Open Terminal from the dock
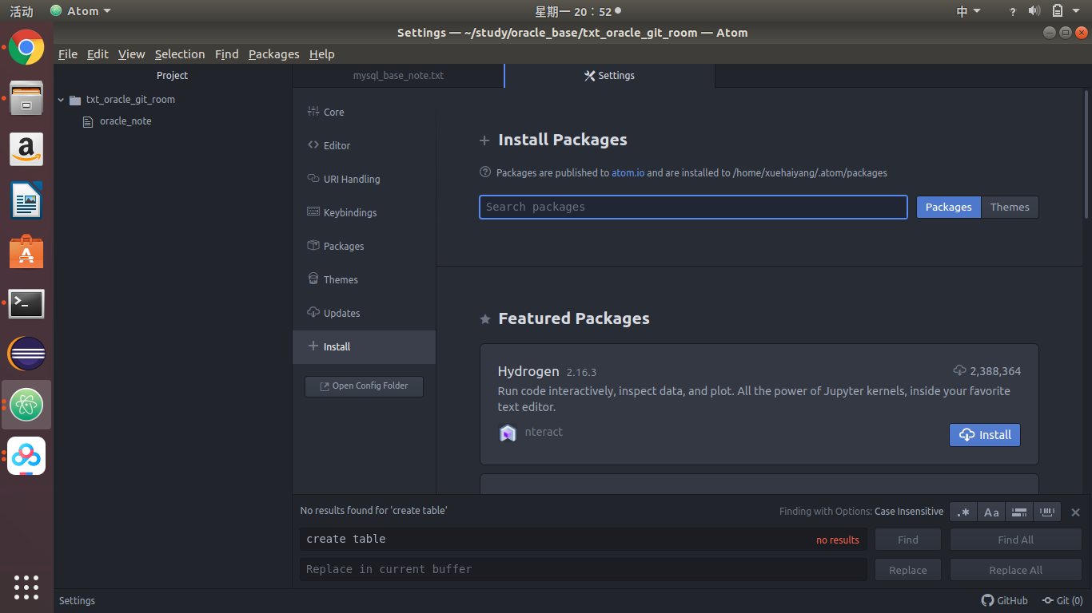This screenshot has height=613, width=1092. pos(26,303)
